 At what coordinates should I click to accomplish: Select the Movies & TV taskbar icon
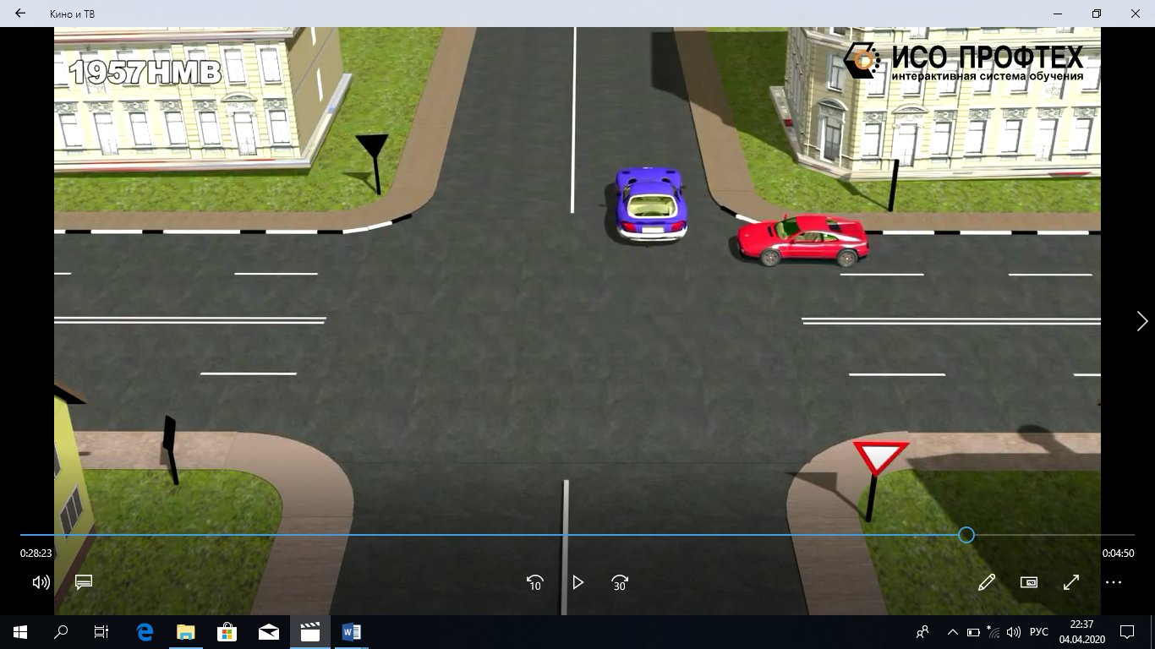point(310,632)
